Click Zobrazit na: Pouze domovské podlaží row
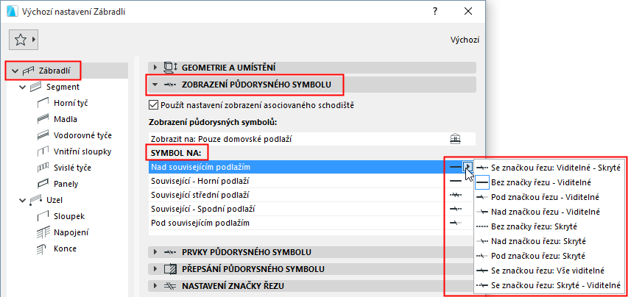 311,139
